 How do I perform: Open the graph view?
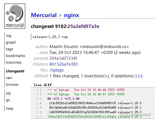point(11,42)
